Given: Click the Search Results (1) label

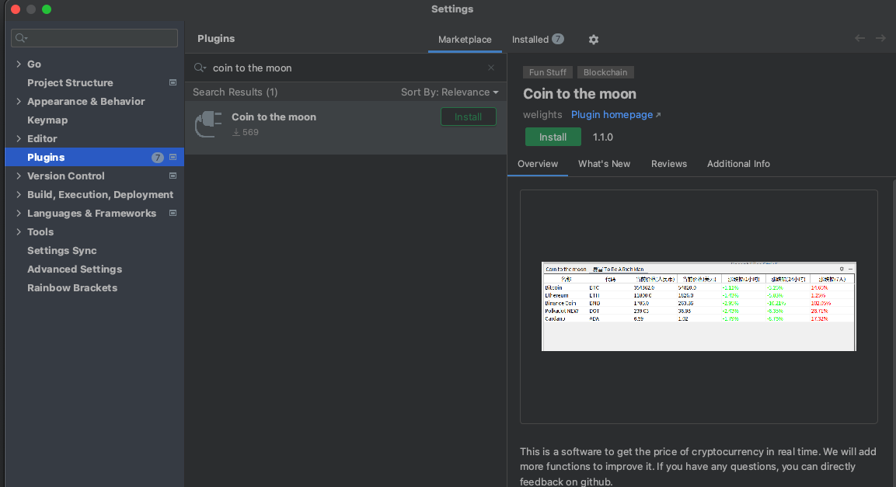Looking at the screenshot, I should tap(235, 92).
